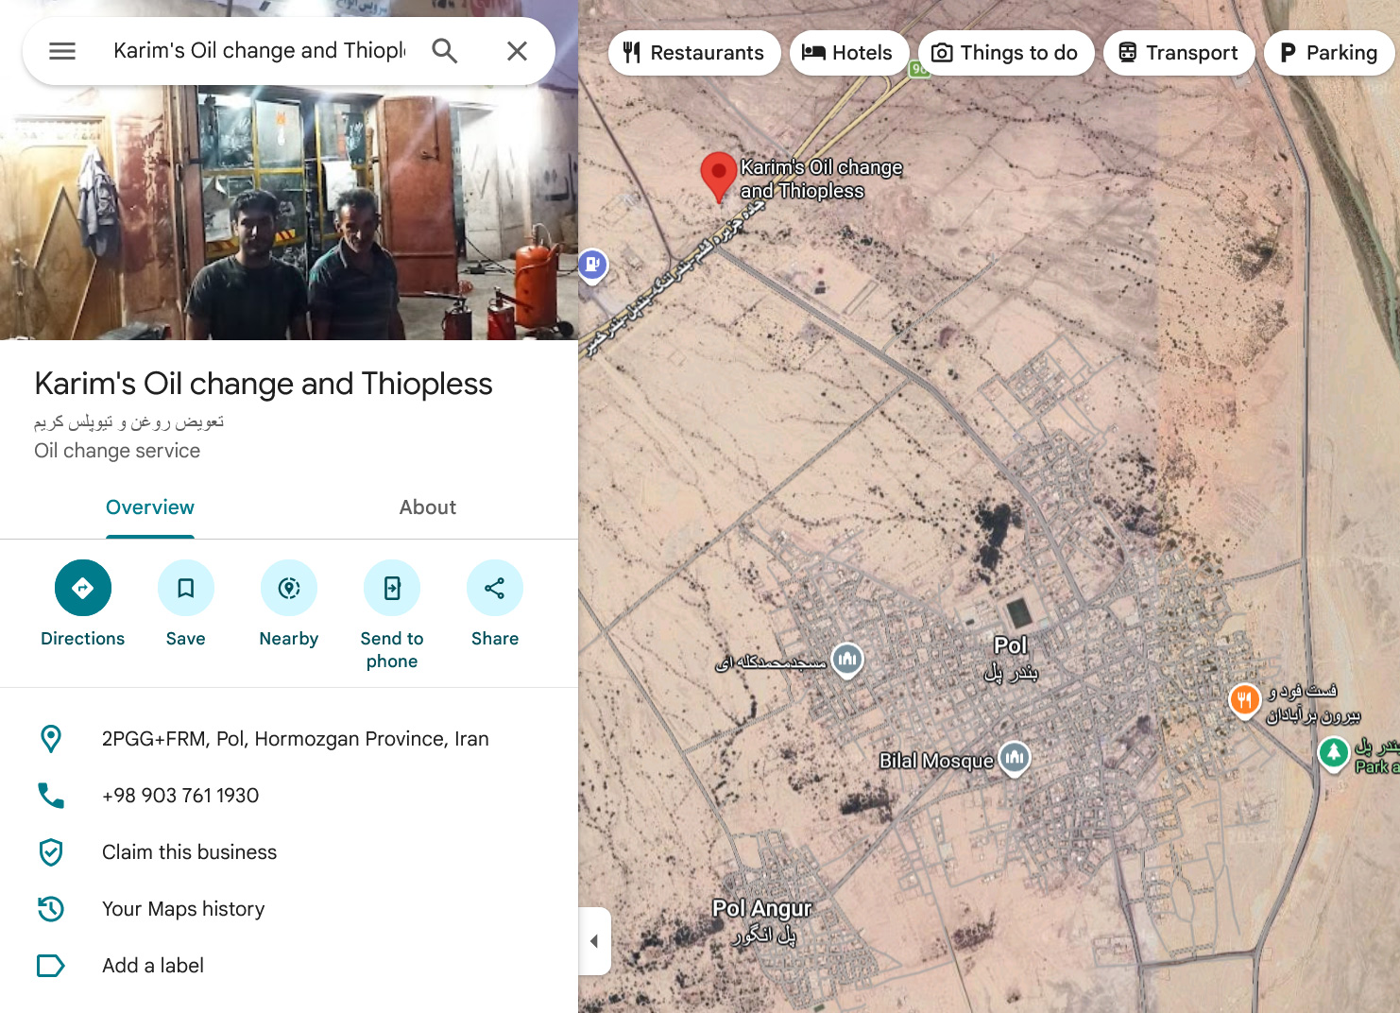The image size is (1400, 1013).
Task: Click the Share icon button
Action: click(x=495, y=588)
